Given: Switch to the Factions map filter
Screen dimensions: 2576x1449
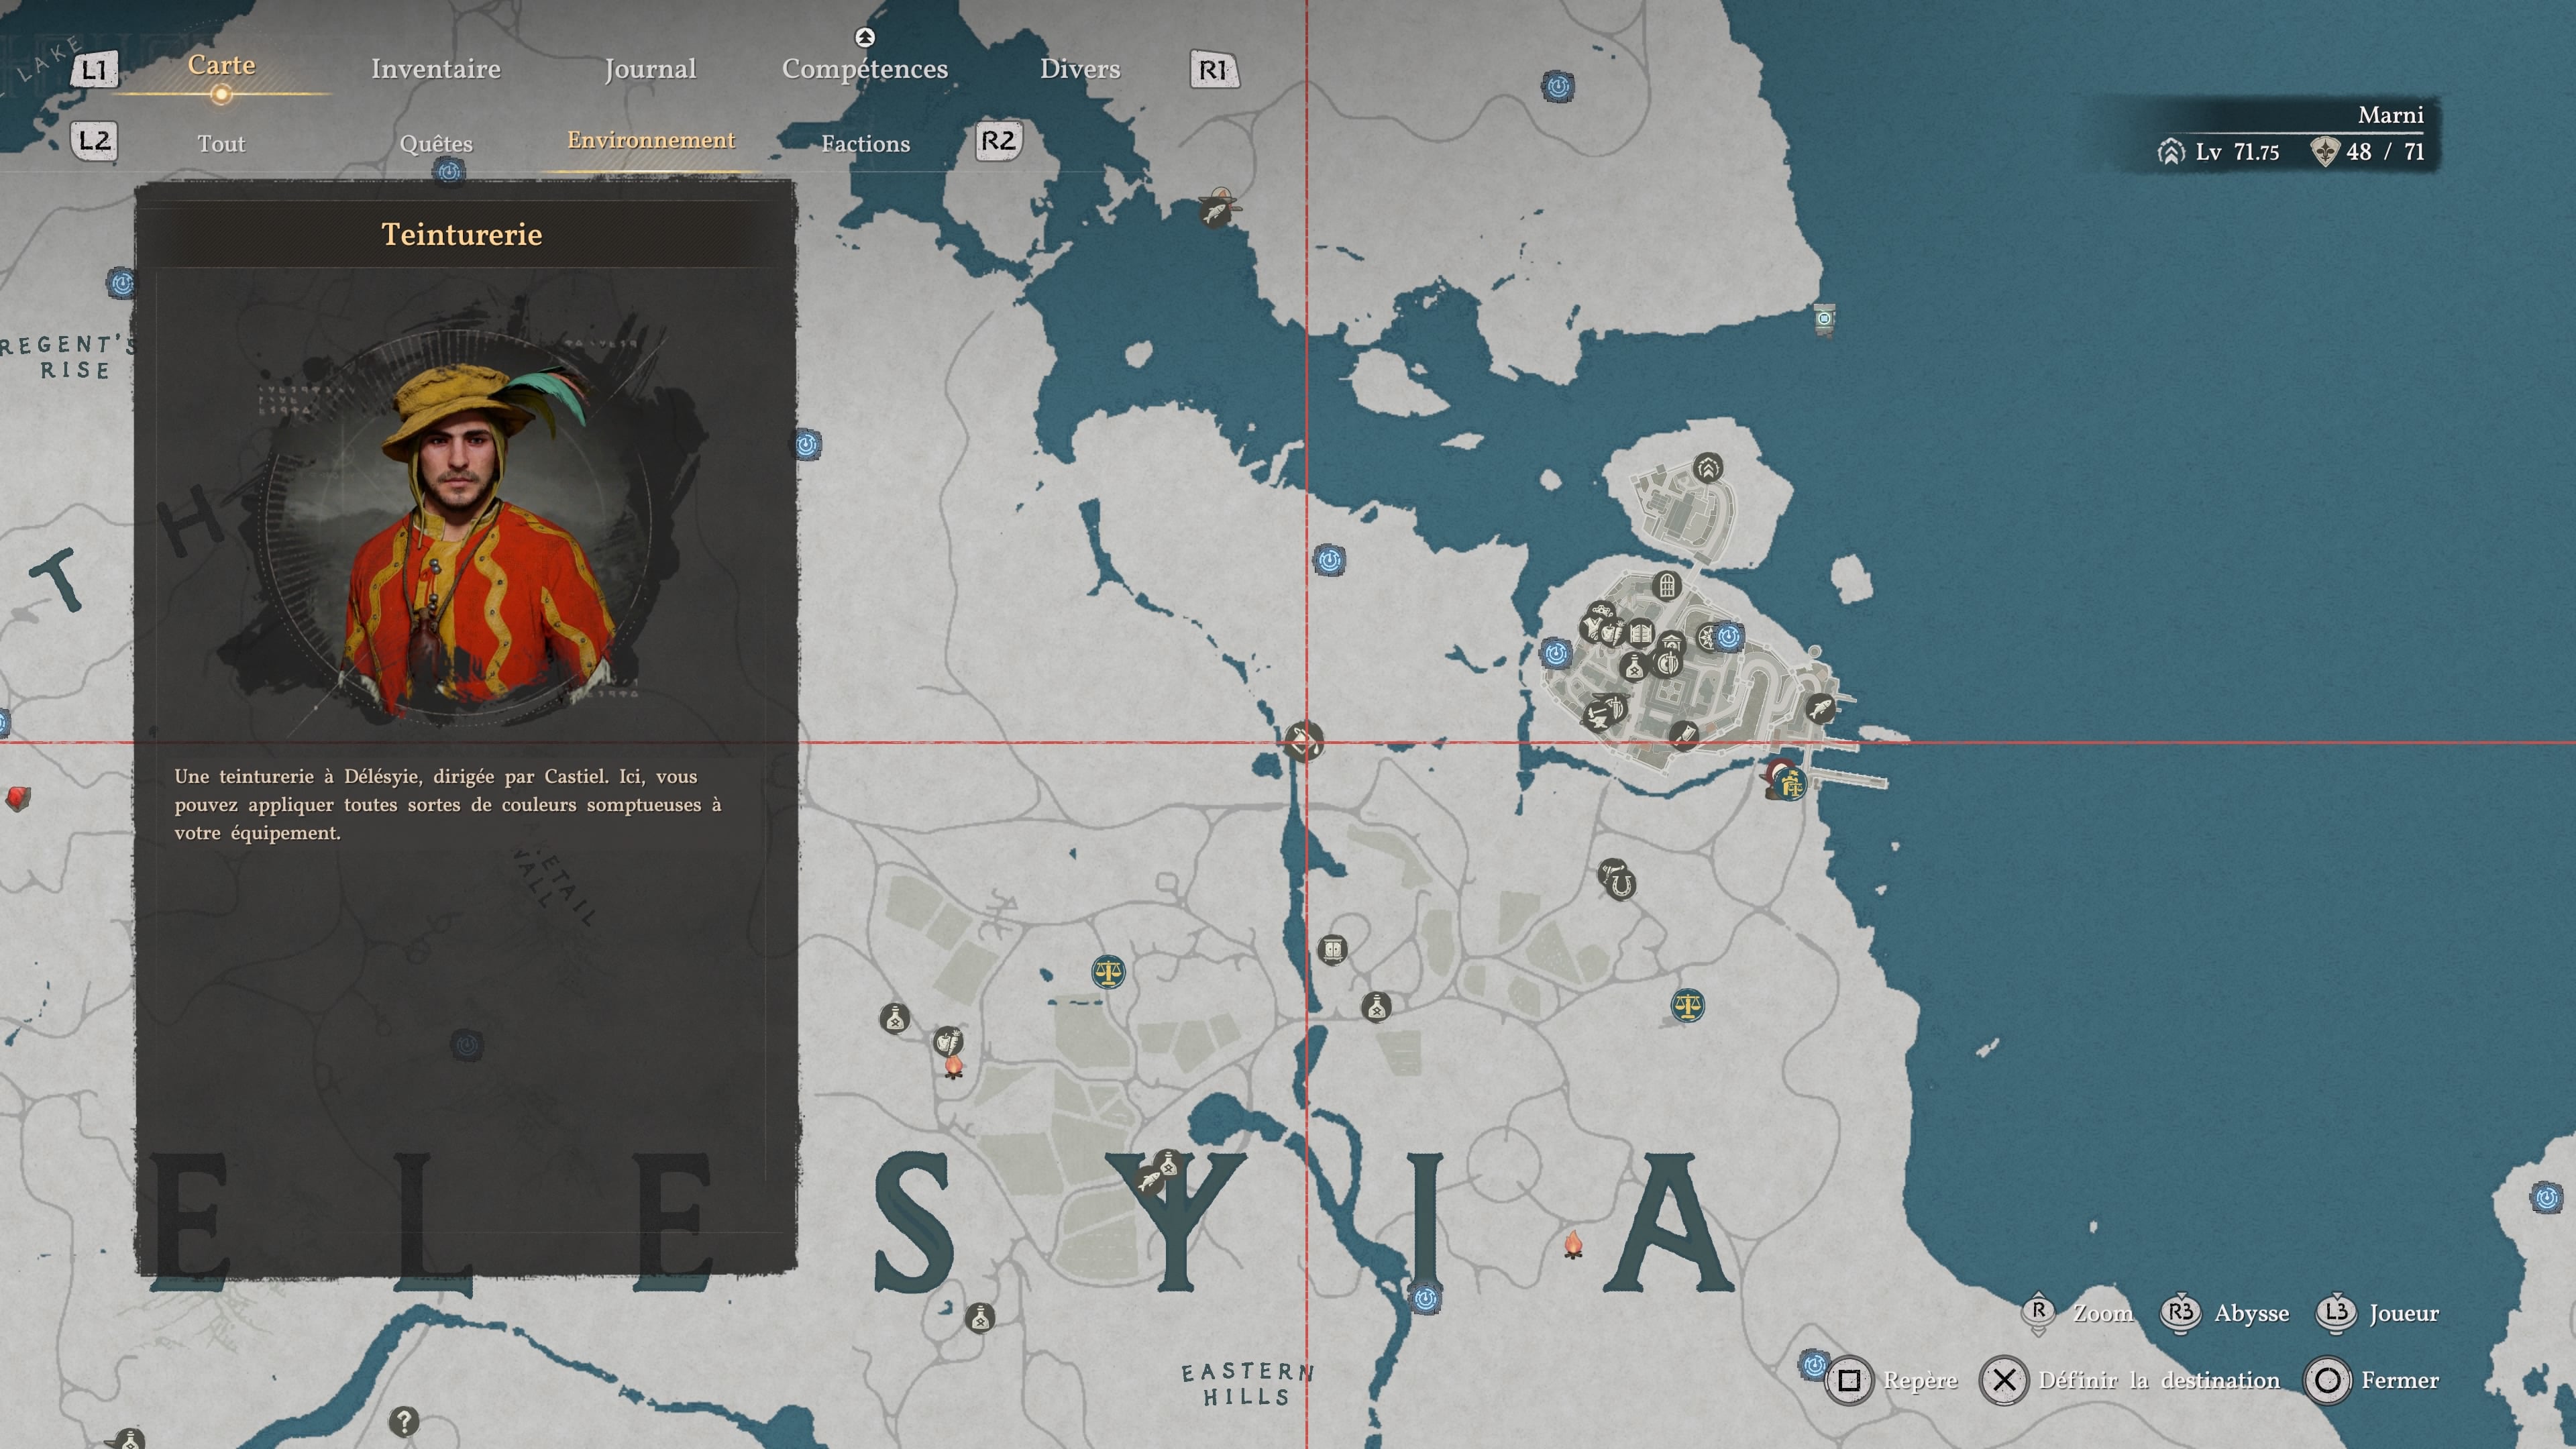Looking at the screenshot, I should coord(865,144).
